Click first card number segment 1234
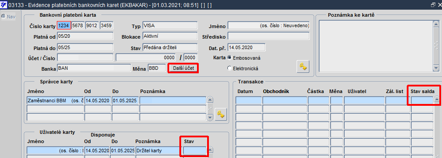 [64, 25]
